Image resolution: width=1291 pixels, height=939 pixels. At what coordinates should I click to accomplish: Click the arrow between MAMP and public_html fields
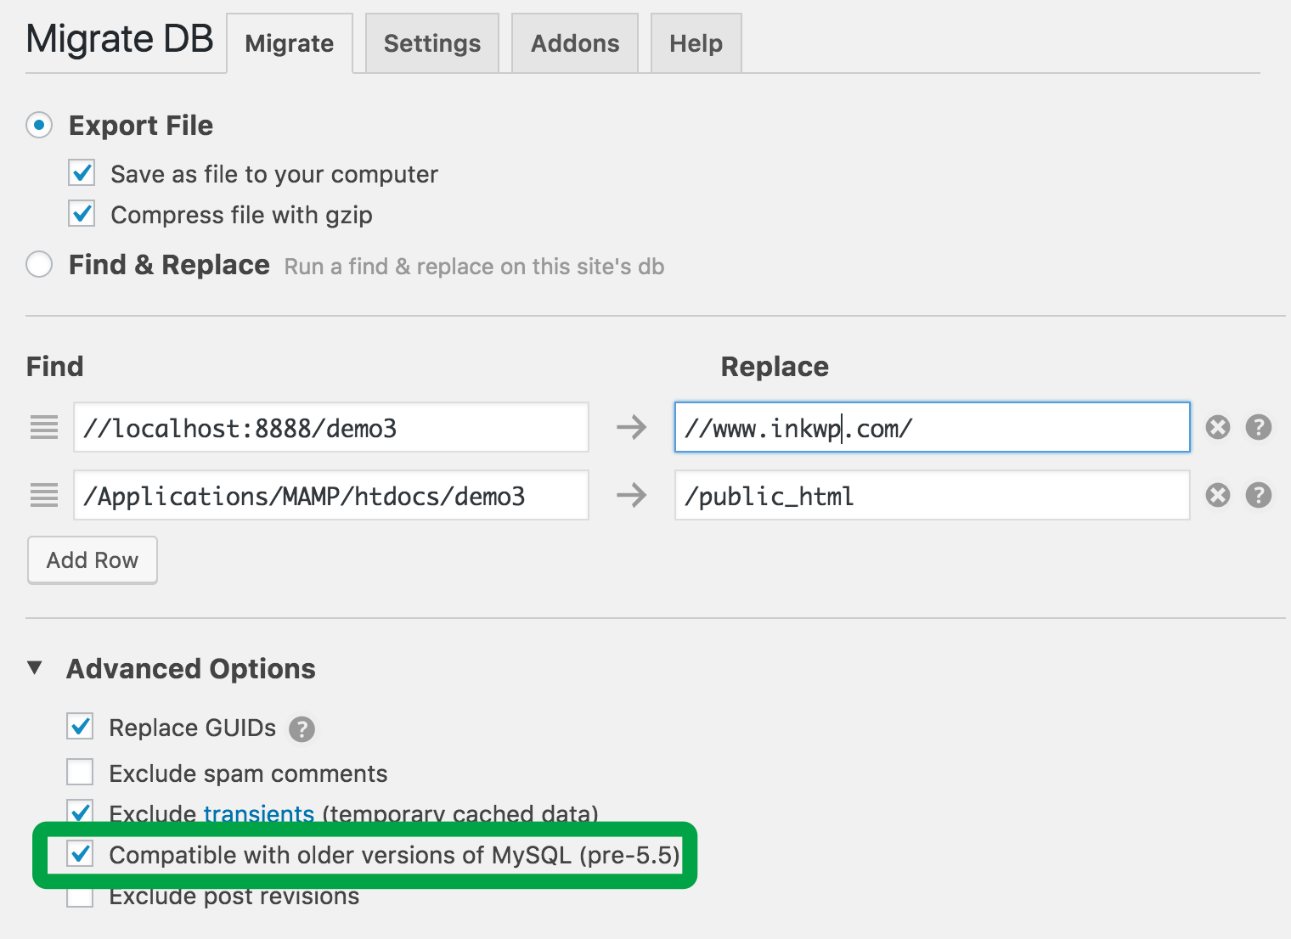coord(632,495)
